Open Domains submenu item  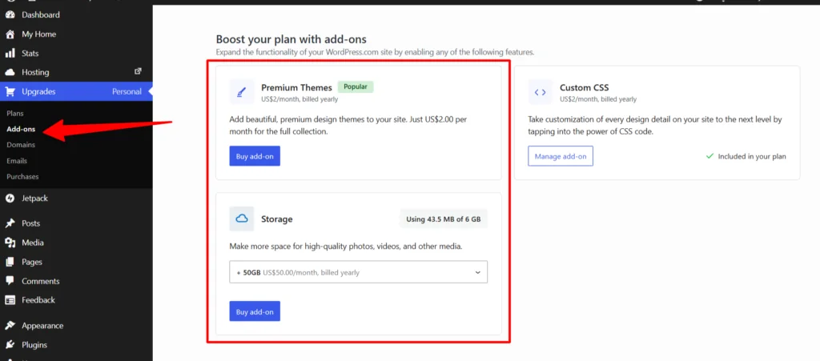coord(21,145)
